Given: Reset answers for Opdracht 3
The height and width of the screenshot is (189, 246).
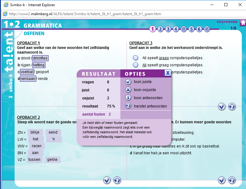Looking at the screenshot, I should click(x=232, y=107).
